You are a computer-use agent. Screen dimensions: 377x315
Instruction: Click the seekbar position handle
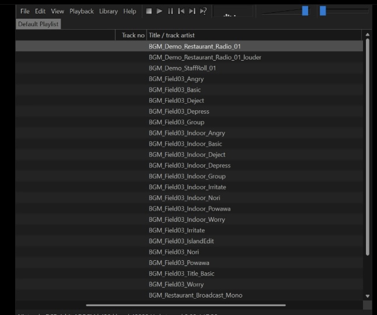click(323, 11)
